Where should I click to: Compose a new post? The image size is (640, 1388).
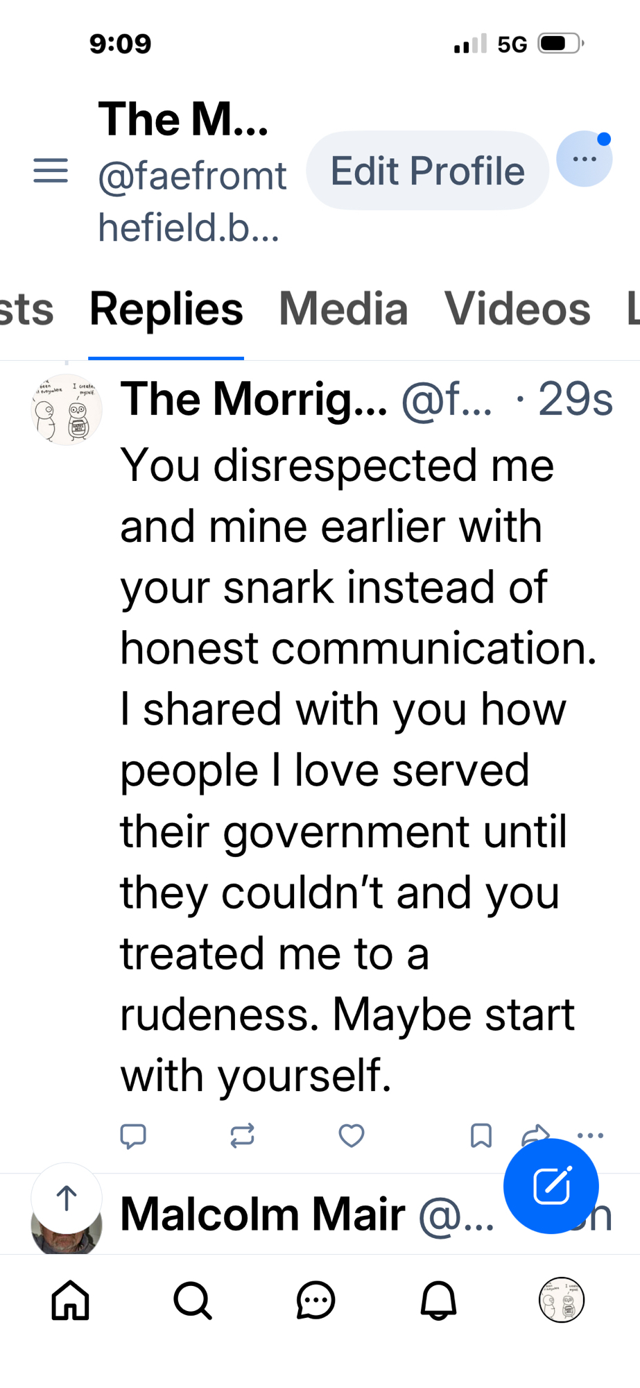[551, 1186]
